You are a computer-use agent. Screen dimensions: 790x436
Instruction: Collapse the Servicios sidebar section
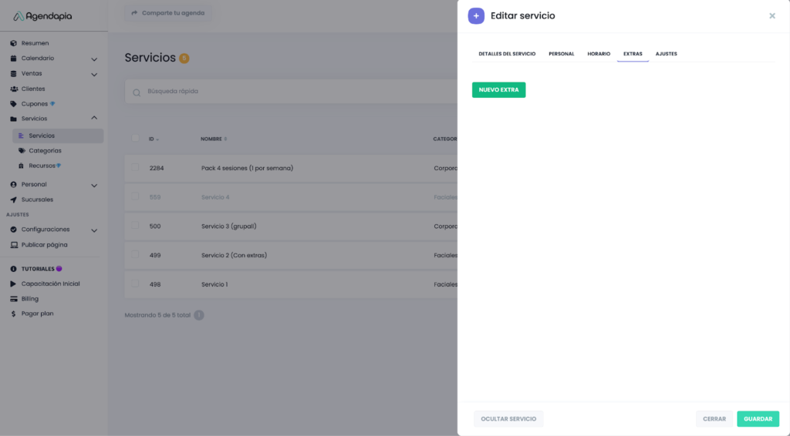coord(94,118)
